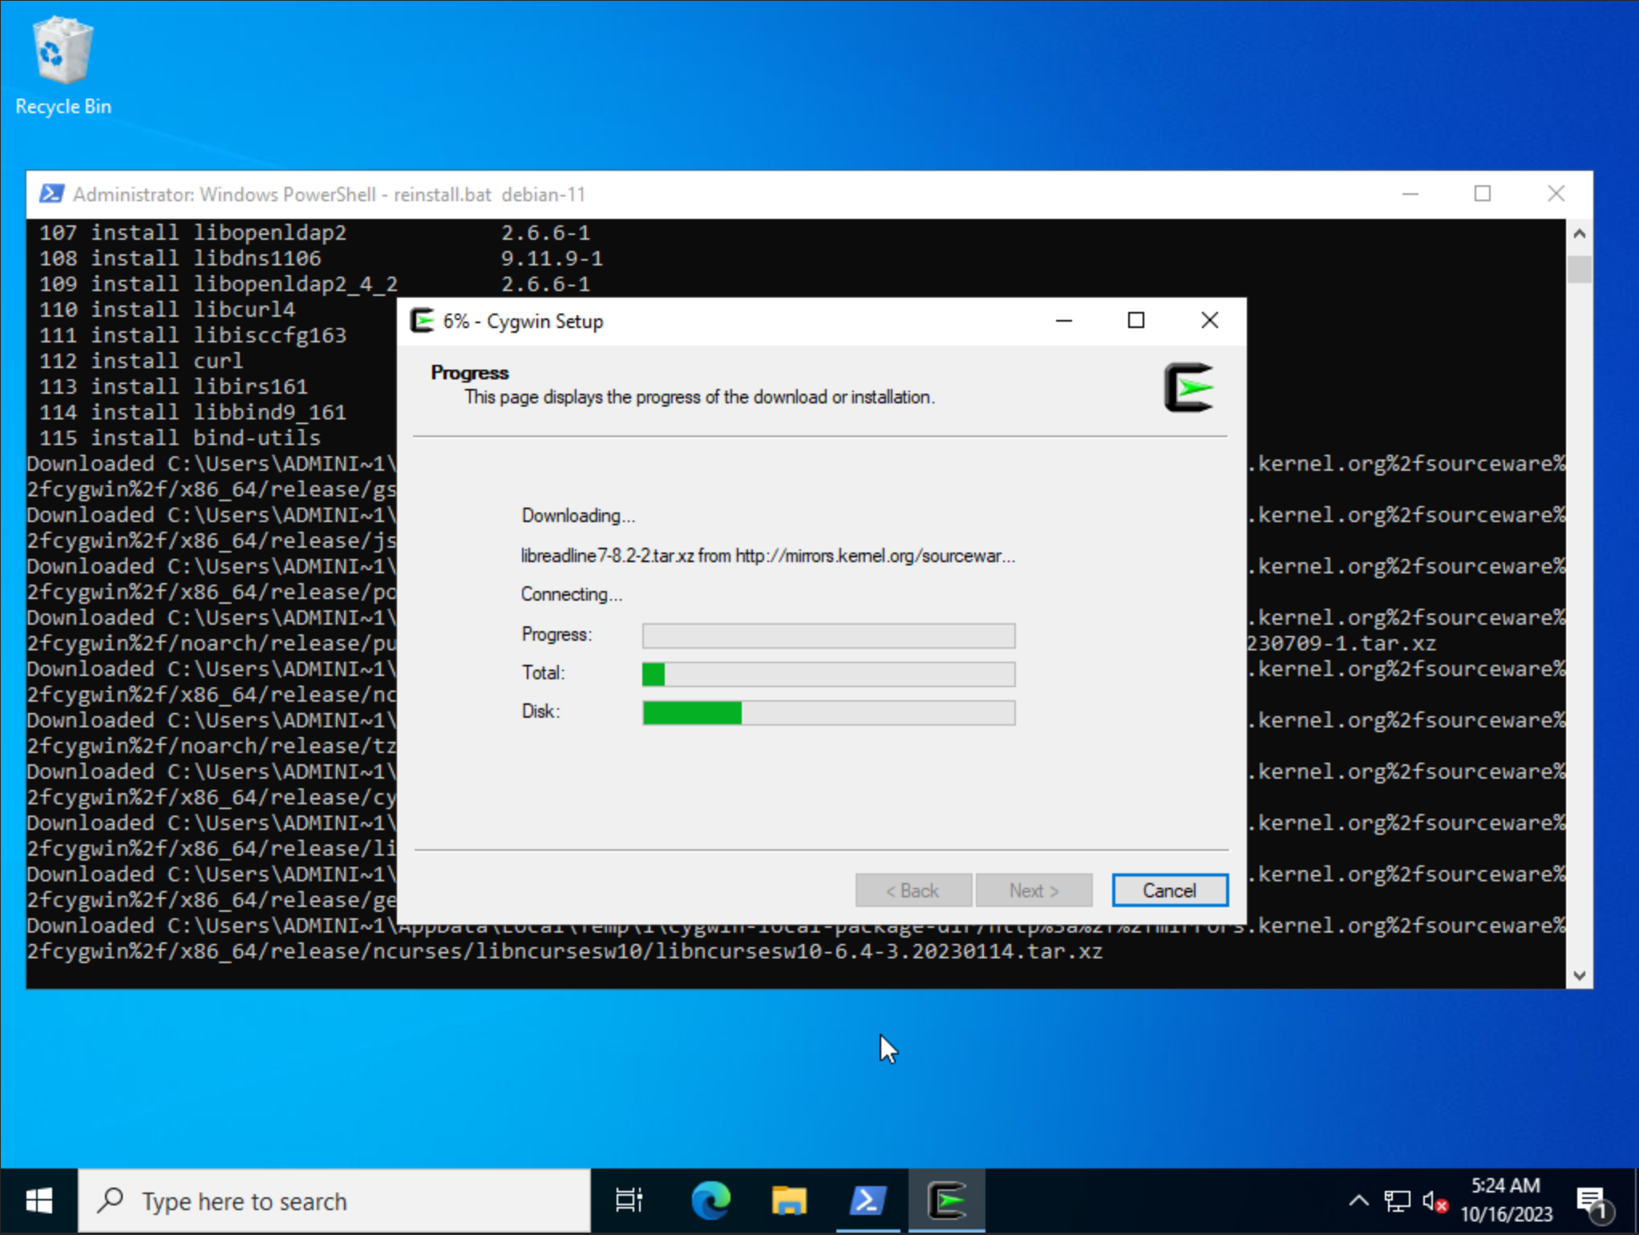Click the Progress download bar

coord(828,635)
